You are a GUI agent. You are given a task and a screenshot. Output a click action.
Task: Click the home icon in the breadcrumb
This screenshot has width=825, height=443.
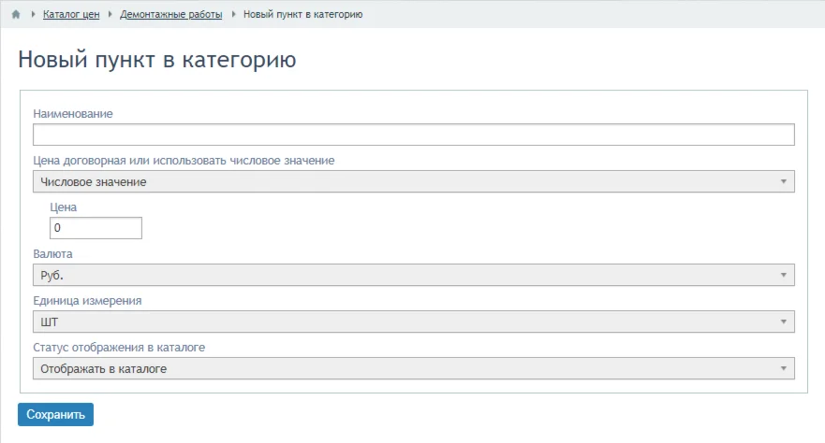16,14
